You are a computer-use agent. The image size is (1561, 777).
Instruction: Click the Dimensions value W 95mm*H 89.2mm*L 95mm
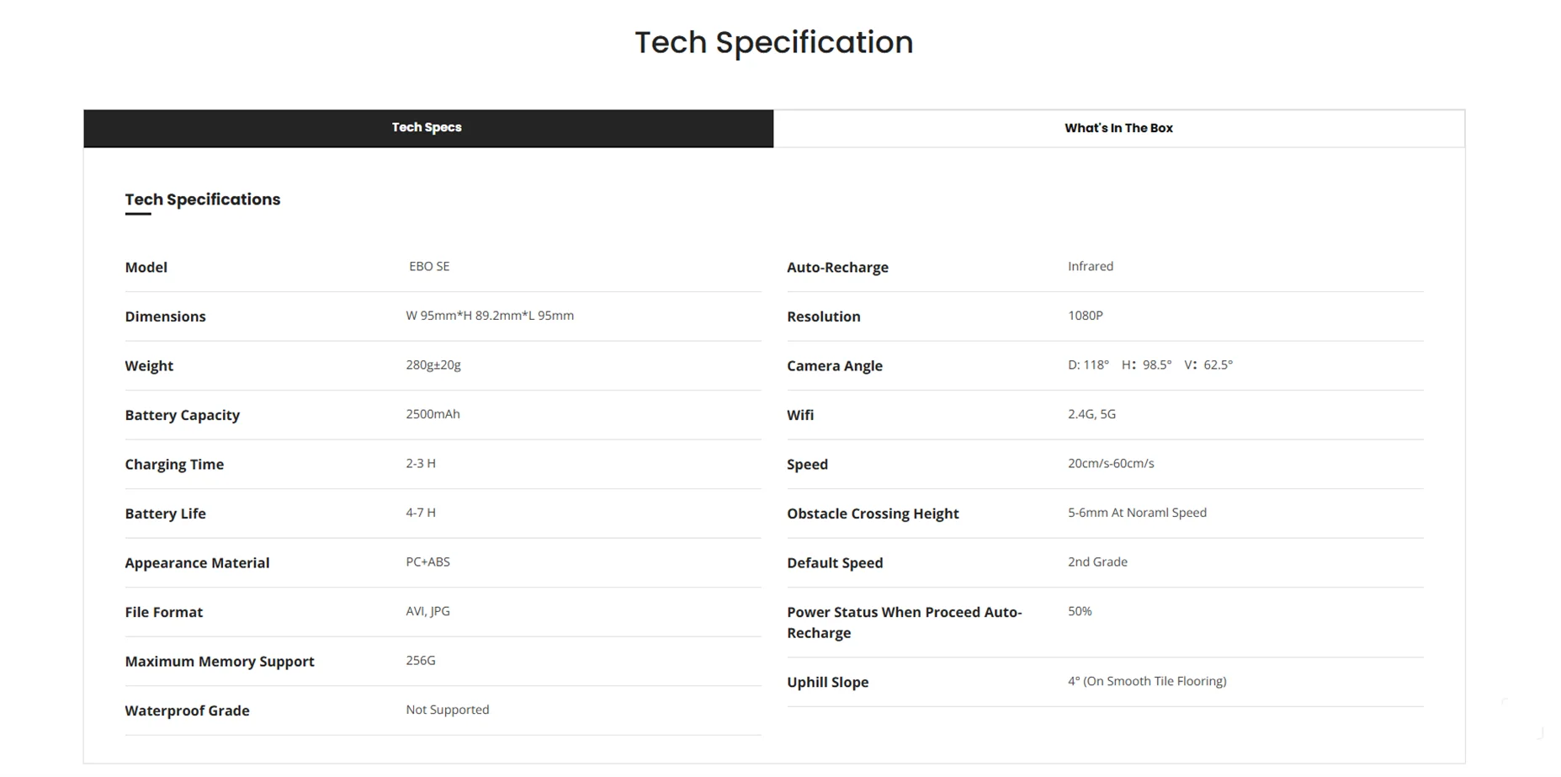click(x=490, y=316)
